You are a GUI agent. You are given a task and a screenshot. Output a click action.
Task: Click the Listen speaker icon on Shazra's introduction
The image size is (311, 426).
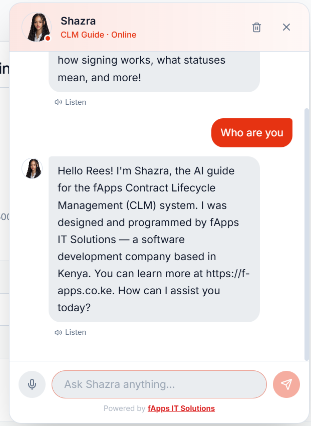click(x=59, y=332)
